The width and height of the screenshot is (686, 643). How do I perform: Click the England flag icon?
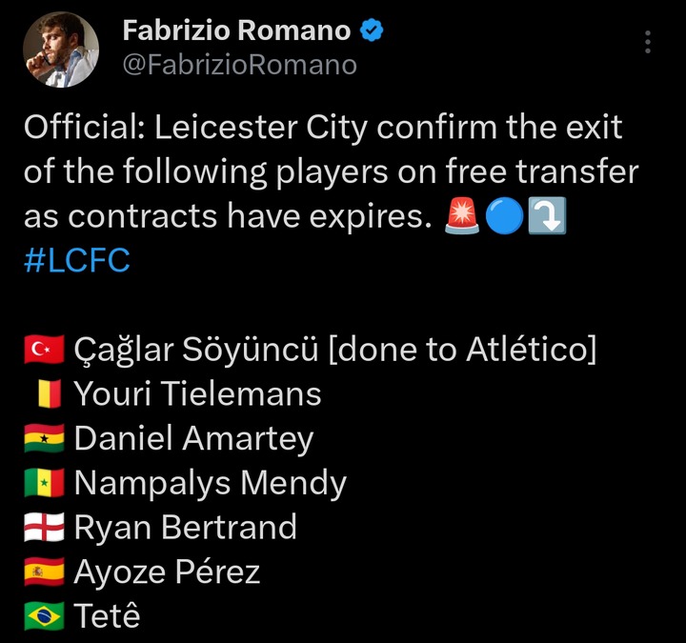click(44, 528)
